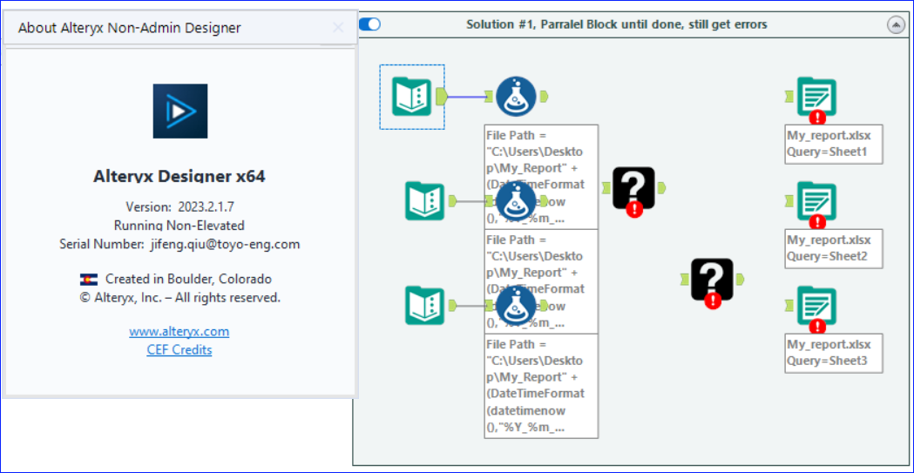
Task: Click the Sheet1 output annotation My_report.xlsx
Action: pyautogui.click(x=834, y=145)
